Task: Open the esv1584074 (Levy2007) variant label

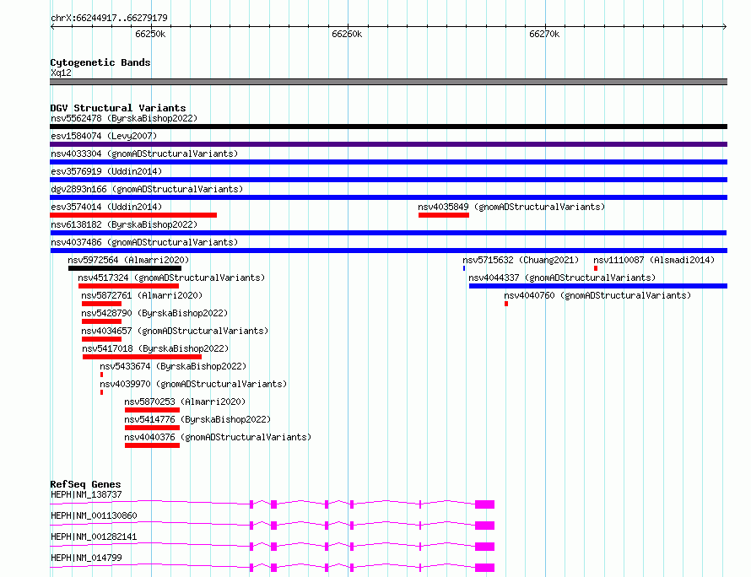Action: [x=104, y=136]
